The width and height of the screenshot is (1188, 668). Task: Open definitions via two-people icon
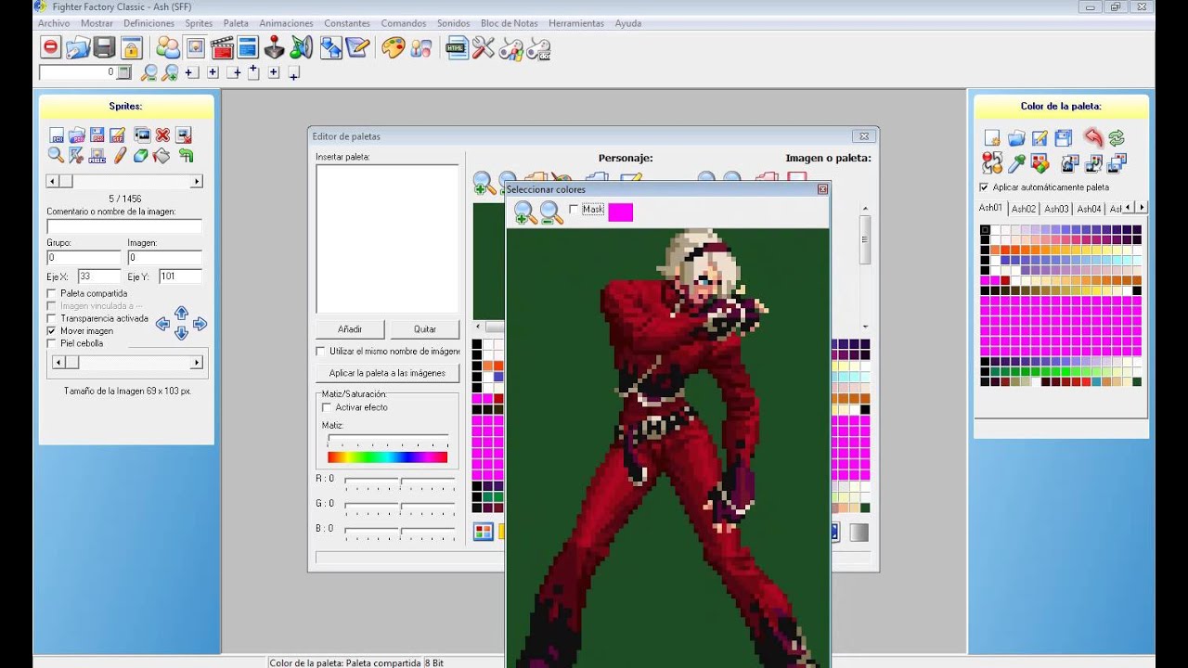(x=168, y=47)
